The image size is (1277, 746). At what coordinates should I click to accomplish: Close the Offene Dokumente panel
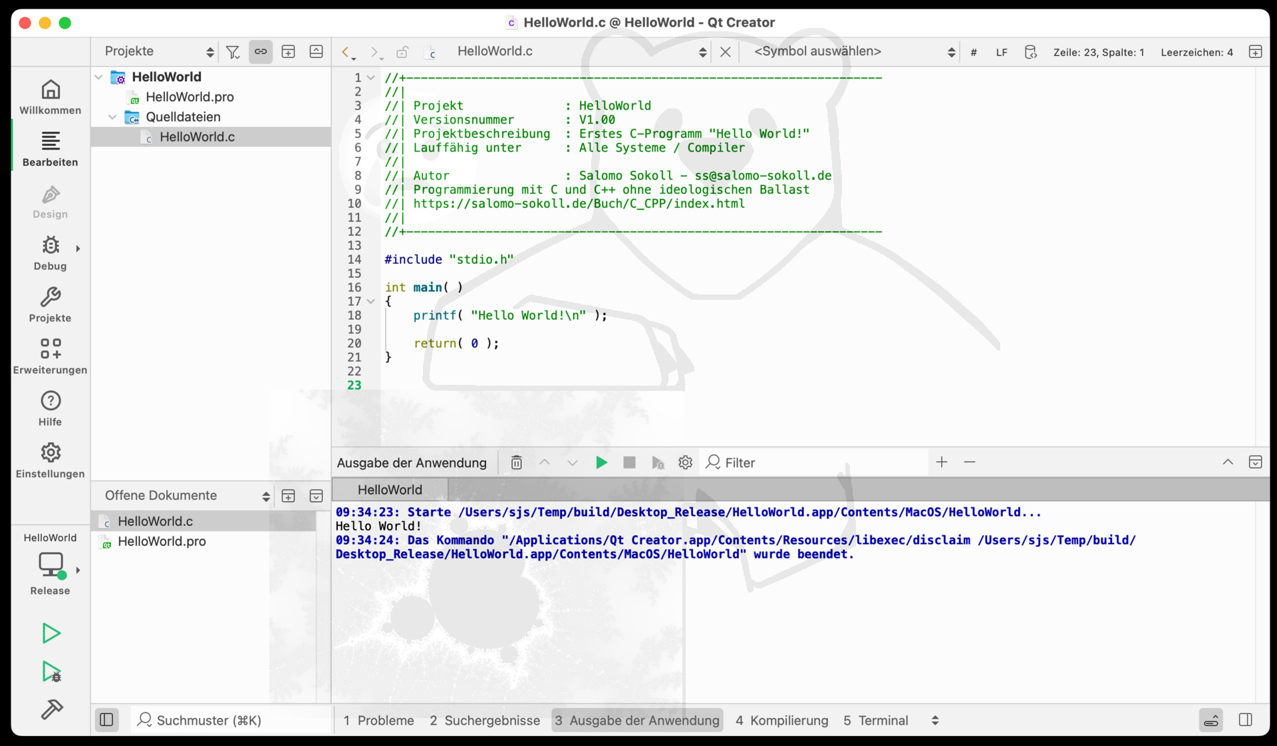pyautogui.click(x=317, y=496)
